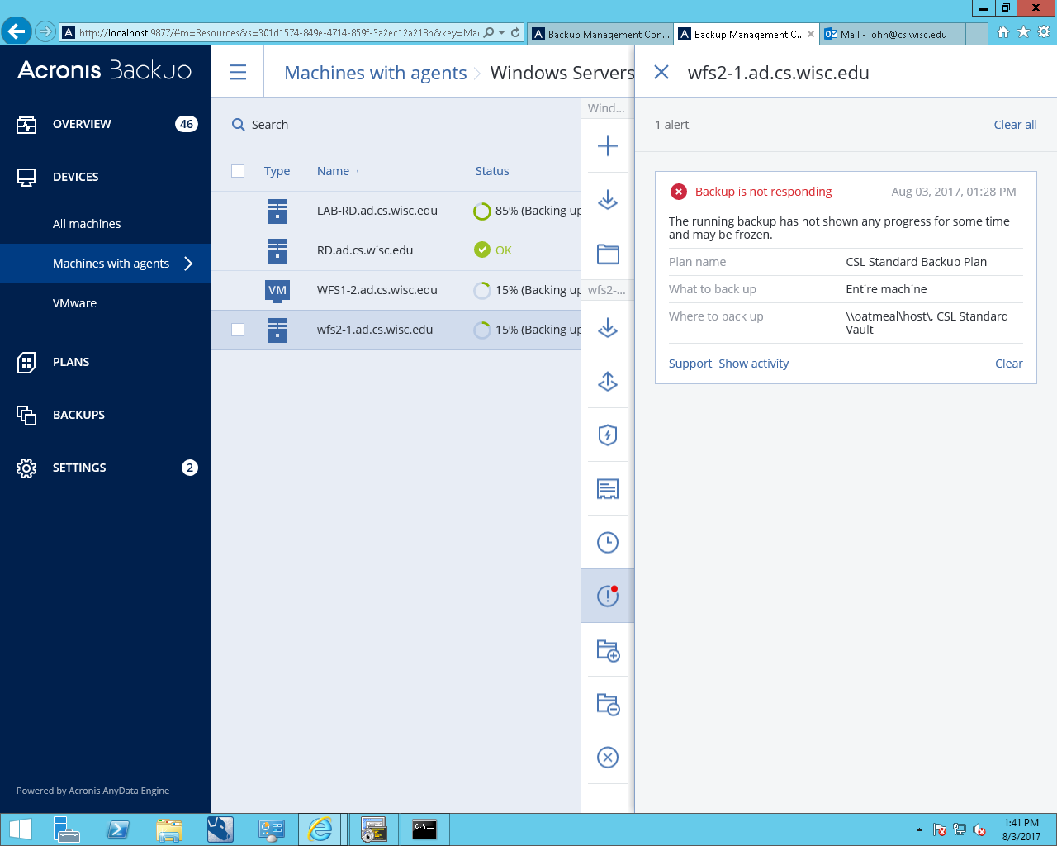Screen dimensions: 1057x846
Task: Switch to first Backup Management Console browser tab
Action: click(x=600, y=34)
